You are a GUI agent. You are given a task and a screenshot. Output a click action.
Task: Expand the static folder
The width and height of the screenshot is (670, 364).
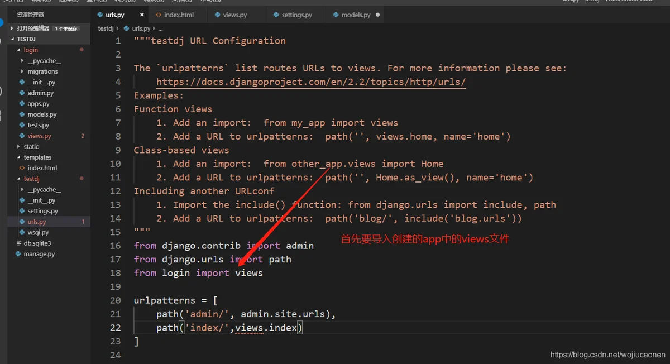click(x=18, y=147)
